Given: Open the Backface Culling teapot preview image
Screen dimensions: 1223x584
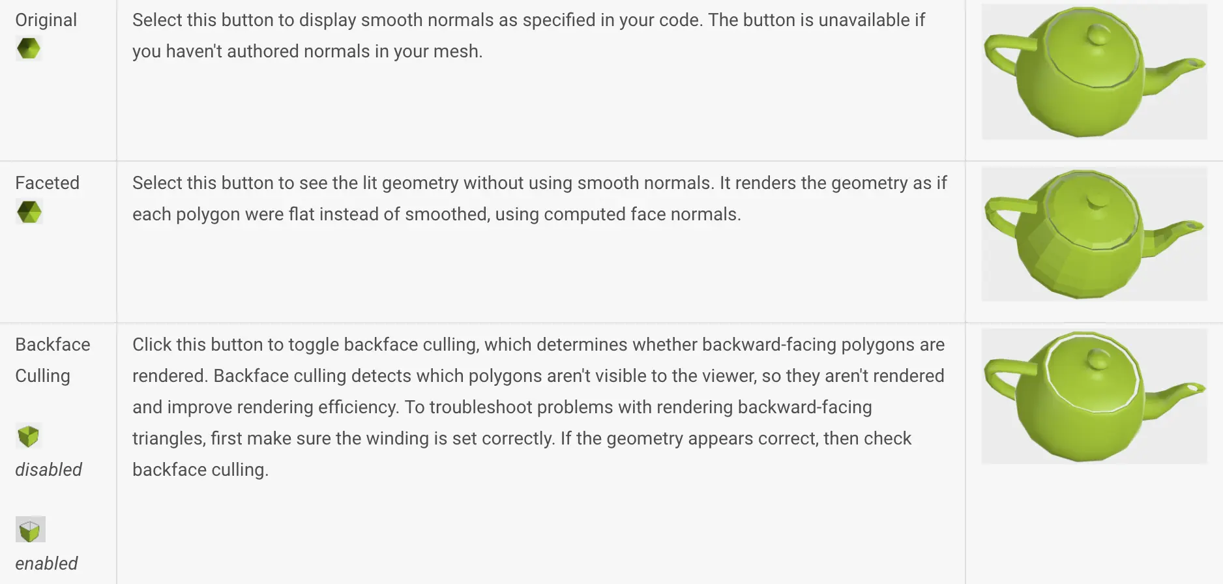Looking at the screenshot, I should pos(1094,396).
